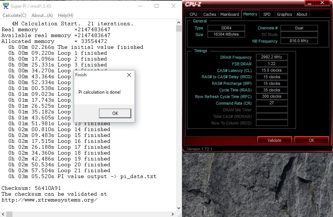Open the Graphics tab in CPU-Z
This screenshot has height=217, width=333.
285,14
